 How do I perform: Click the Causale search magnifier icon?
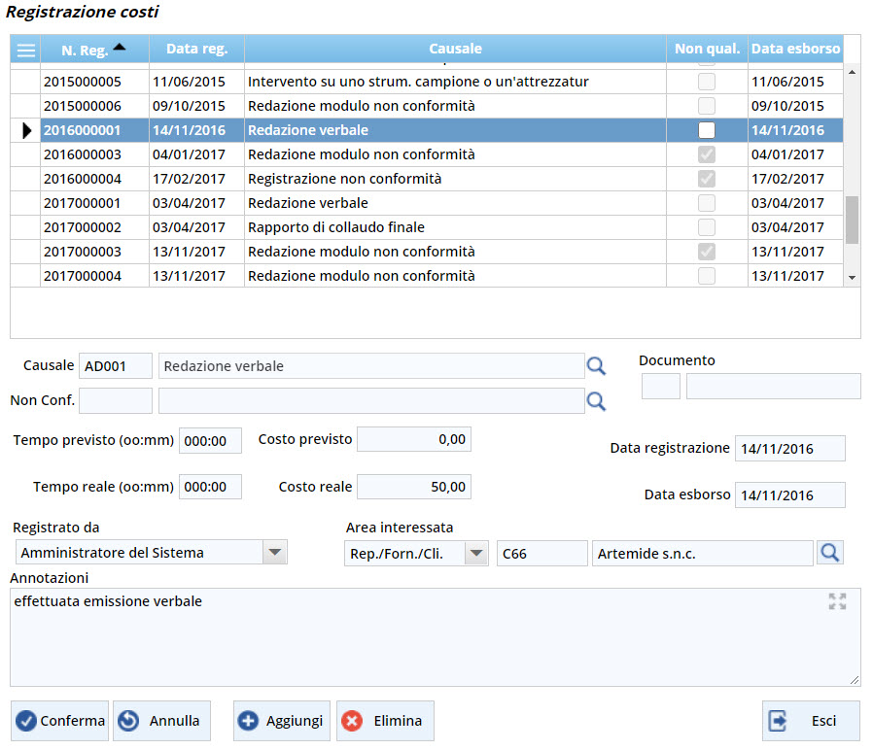[596, 366]
